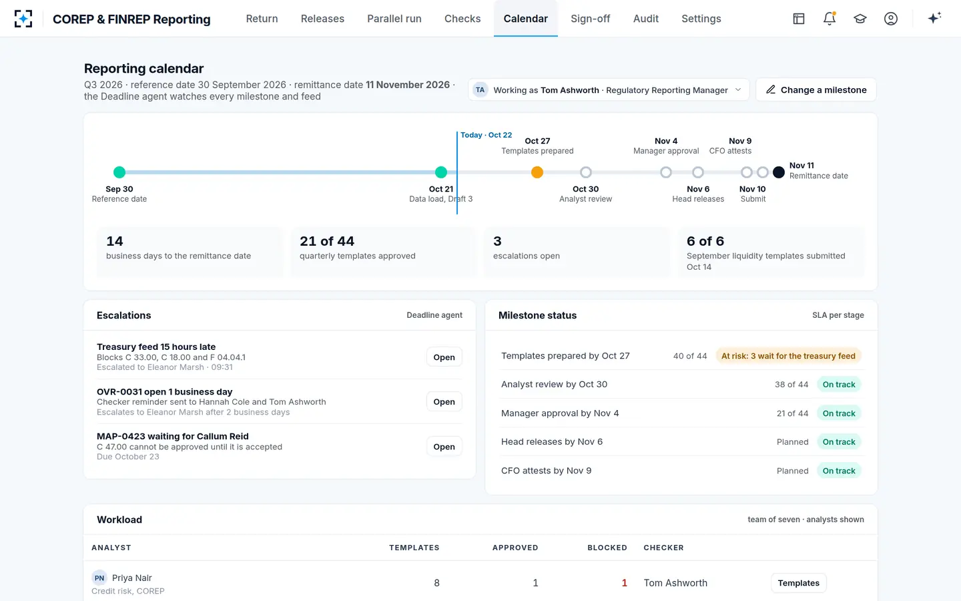Click the 21 of 44 templates approved stat
The height and width of the screenshot is (601, 961).
point(384,252)
